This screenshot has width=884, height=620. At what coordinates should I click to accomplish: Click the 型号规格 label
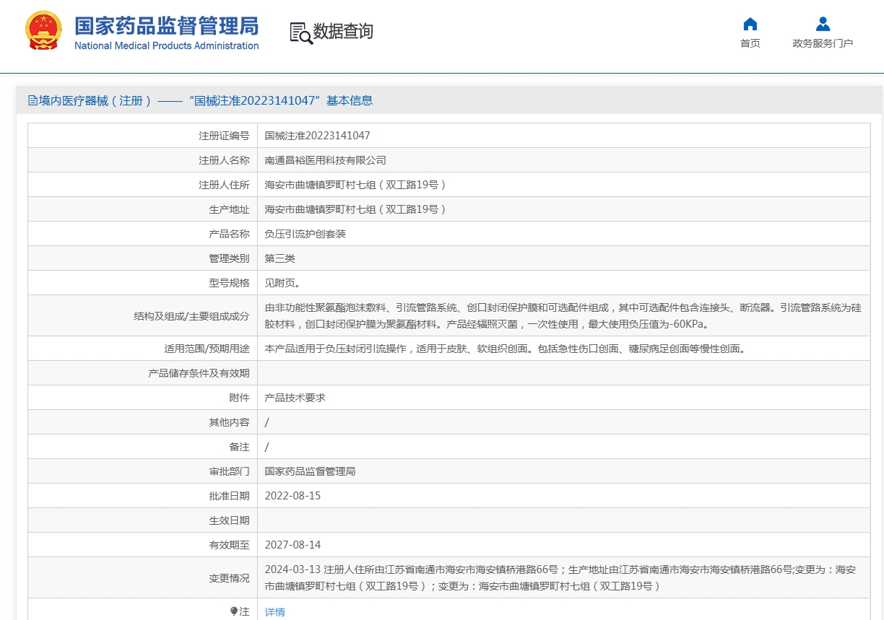point(229,283)
